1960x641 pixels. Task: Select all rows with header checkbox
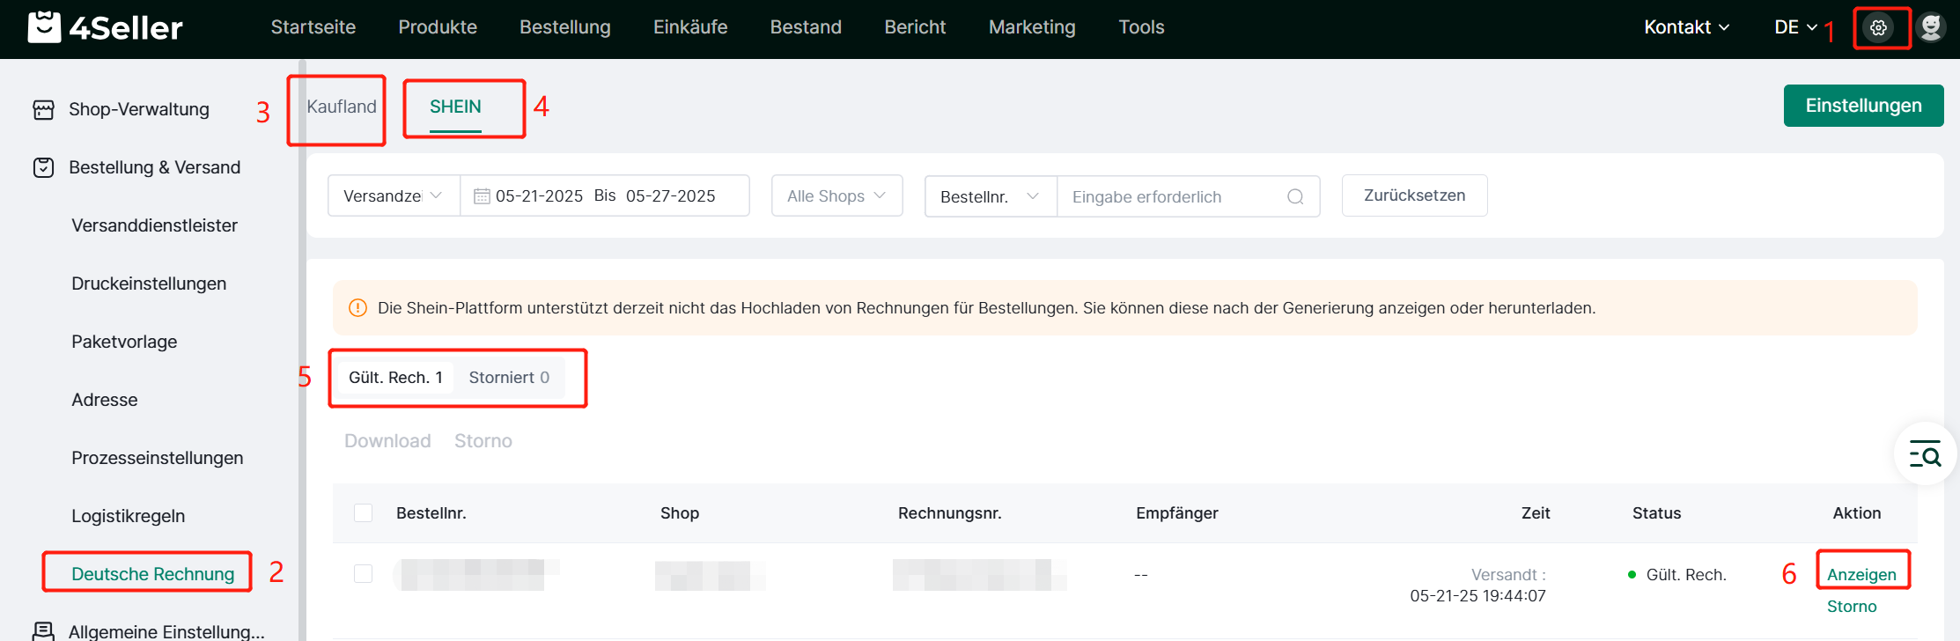pyautogui.click(x=363, y=512)
